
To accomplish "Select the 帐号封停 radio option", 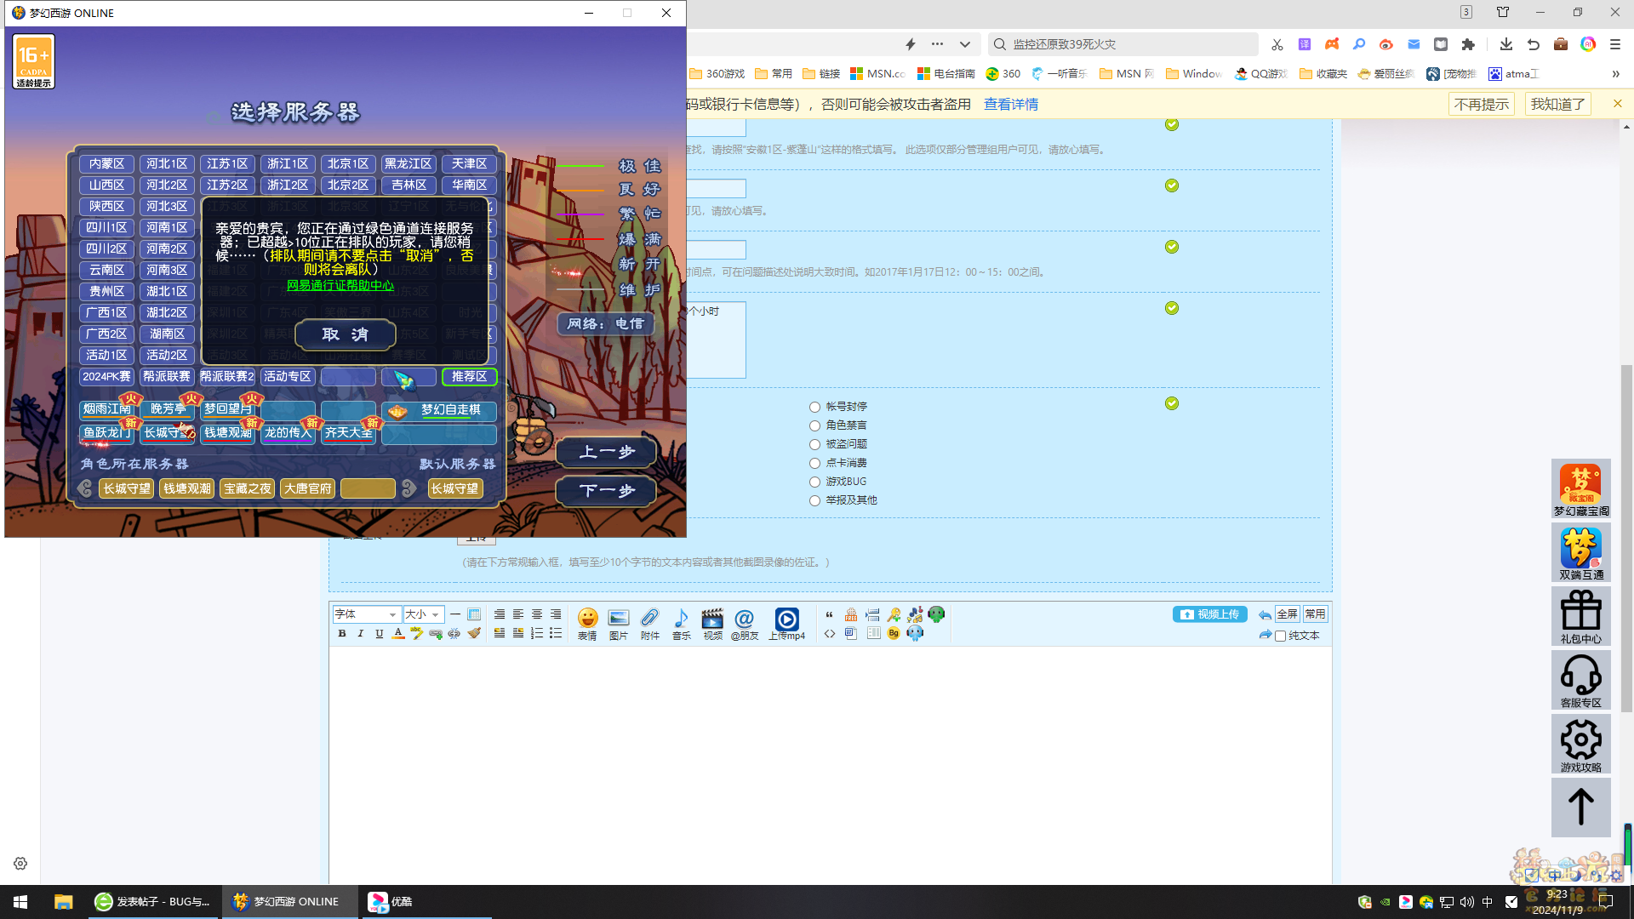I will 814,407.
